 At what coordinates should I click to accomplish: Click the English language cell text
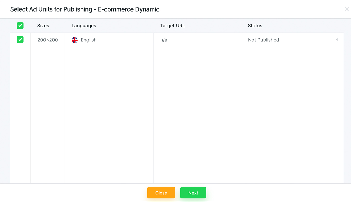tap(89, 40)
